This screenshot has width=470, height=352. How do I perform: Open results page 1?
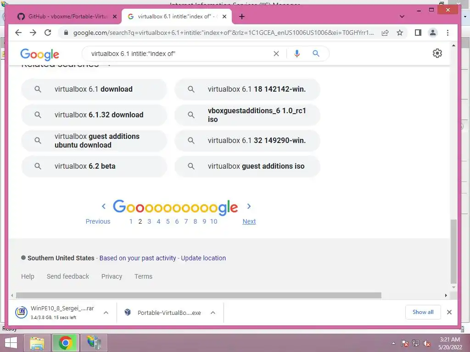pyautogui.click(x=131, y=221)
